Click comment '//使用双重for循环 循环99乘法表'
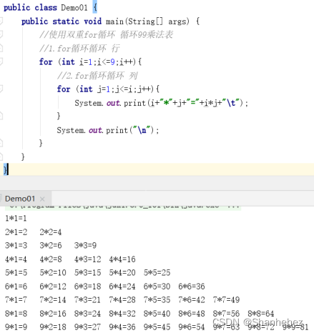The image size is (314, 333). pyautogui.click(x=106, y=35)
